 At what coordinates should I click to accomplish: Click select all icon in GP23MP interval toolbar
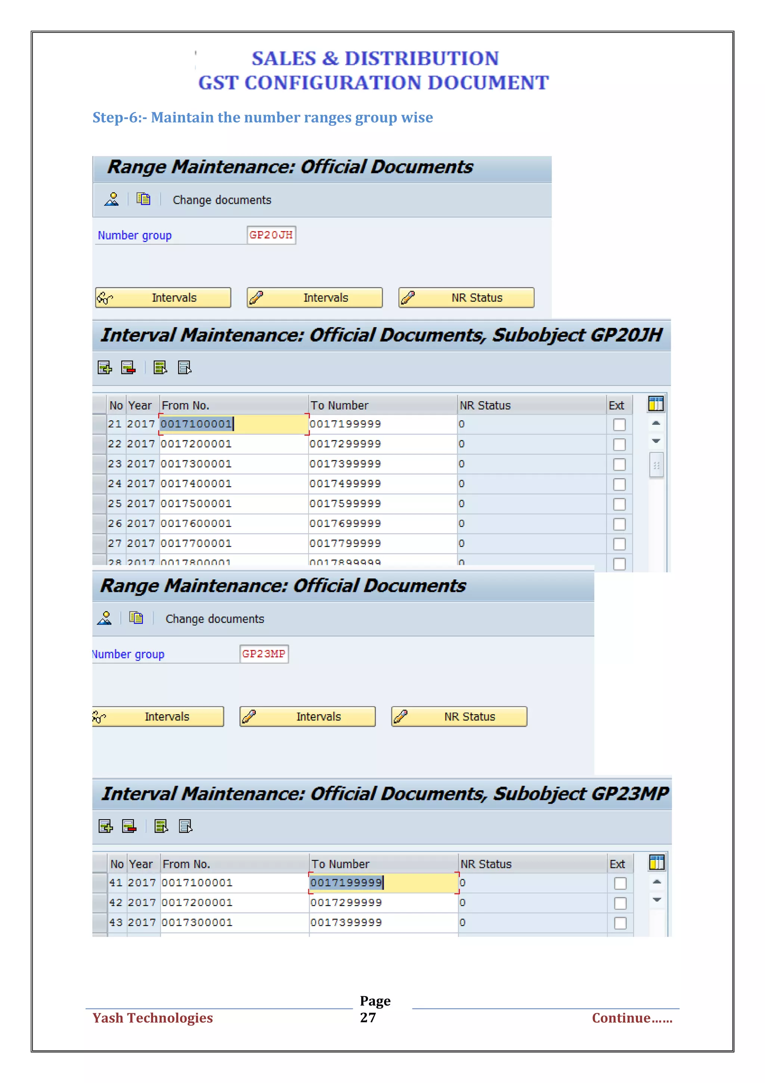point(161,826)
